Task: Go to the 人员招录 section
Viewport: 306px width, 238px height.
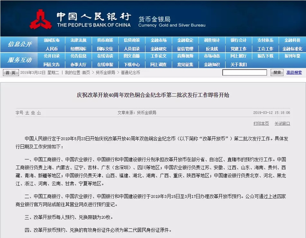Action: [132, 49]
